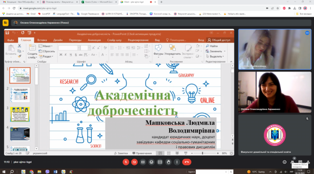The image size is (314, 174).
Task: Select slide 3 thumbnail
Action: tap(20, 114)
